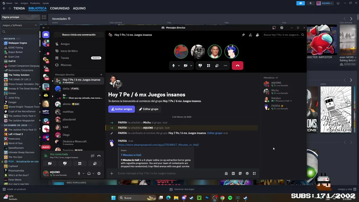Start an activity from the call controls bar
The width and height of the screenshot is (359, 202).
(208, 66)
